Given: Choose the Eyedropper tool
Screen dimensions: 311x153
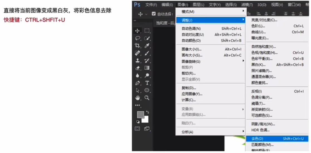Looking at the screenshot, I should coord(147,46).
